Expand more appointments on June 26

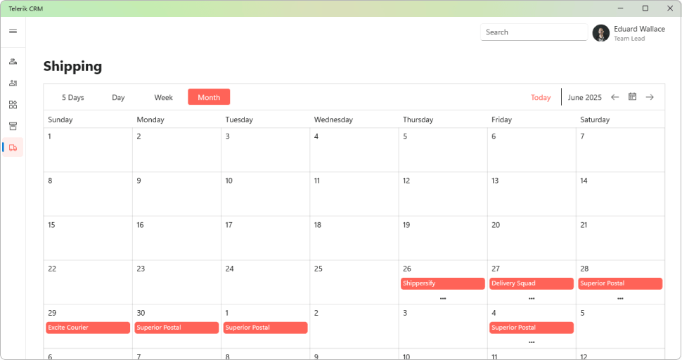pyautogui.click(x=443, y=299)
